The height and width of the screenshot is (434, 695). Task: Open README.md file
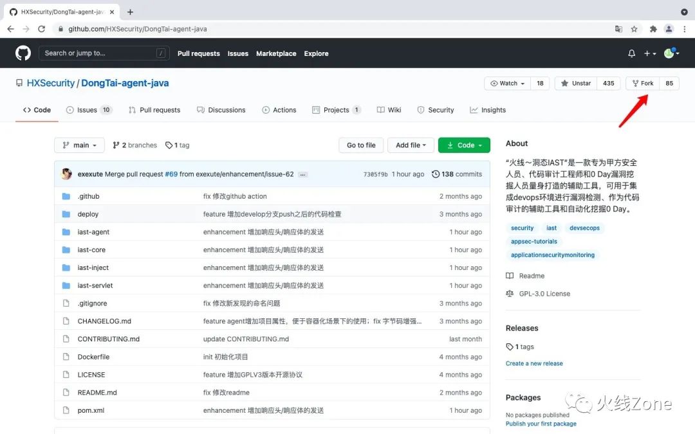(97, 392)
